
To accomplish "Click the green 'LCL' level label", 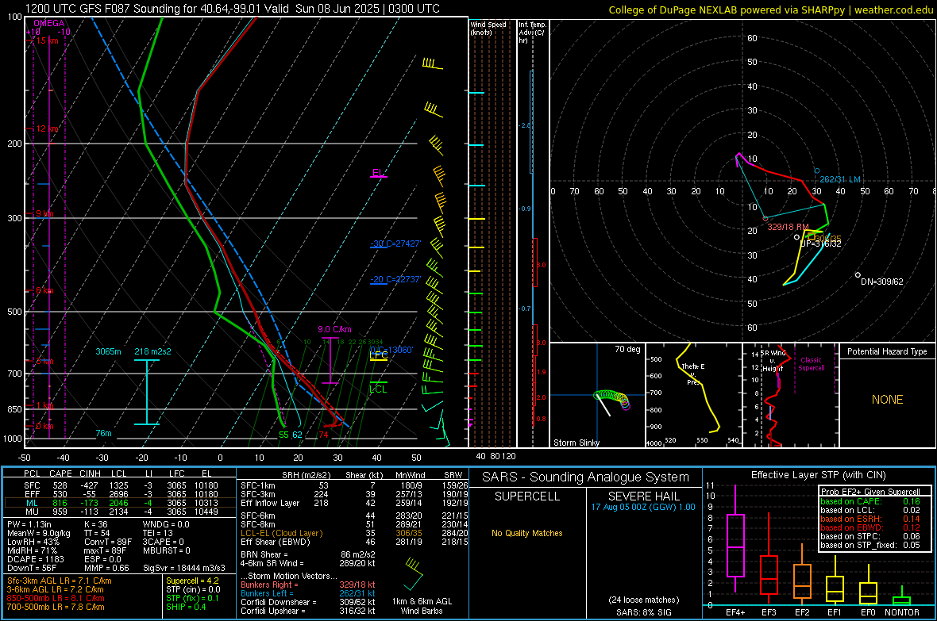I will [378, 389].
